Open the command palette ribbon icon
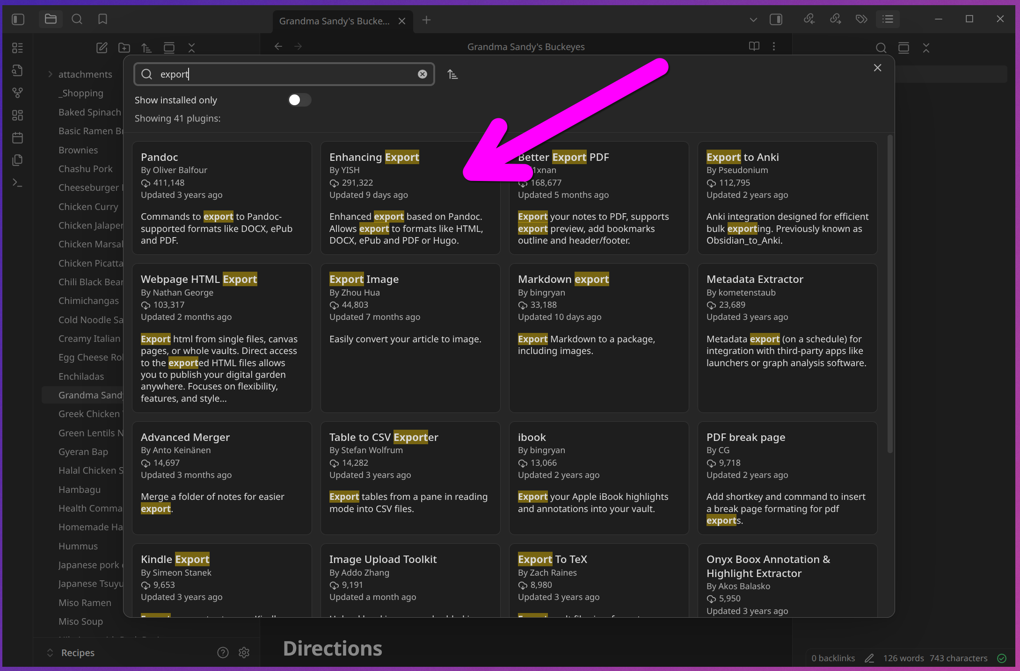The image size is (1020, 671). tap(17, 183)
